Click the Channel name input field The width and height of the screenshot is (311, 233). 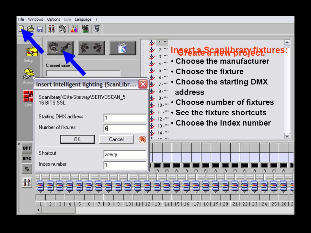pos(83,73)
